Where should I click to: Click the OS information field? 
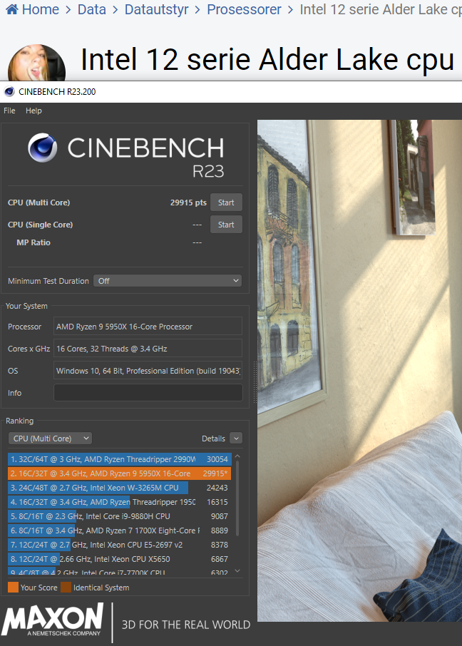(148, 371)
